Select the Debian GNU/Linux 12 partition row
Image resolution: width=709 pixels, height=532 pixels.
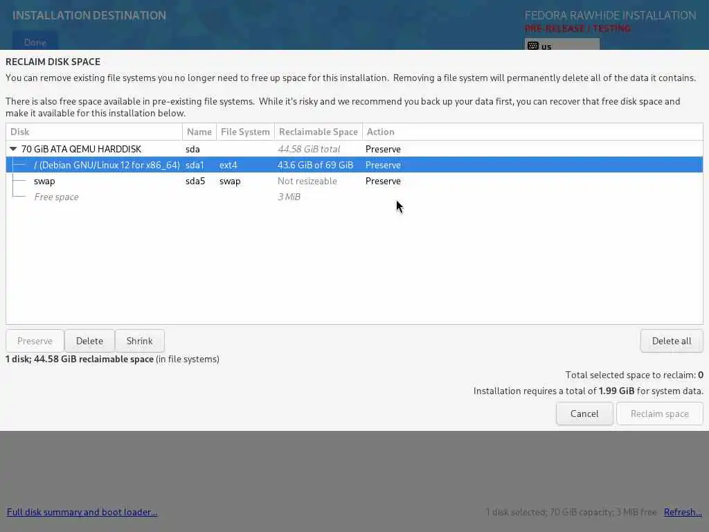tap(354, 165)
